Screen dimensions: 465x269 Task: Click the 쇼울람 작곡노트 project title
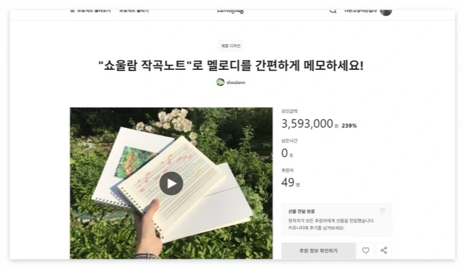231,65
